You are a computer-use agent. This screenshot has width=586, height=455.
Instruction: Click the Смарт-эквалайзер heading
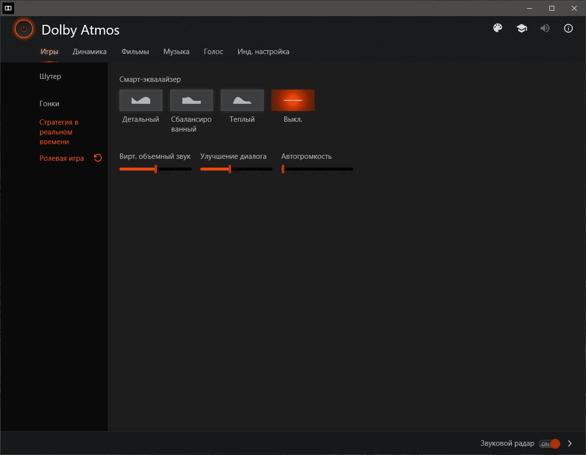(x=150, y=79)
